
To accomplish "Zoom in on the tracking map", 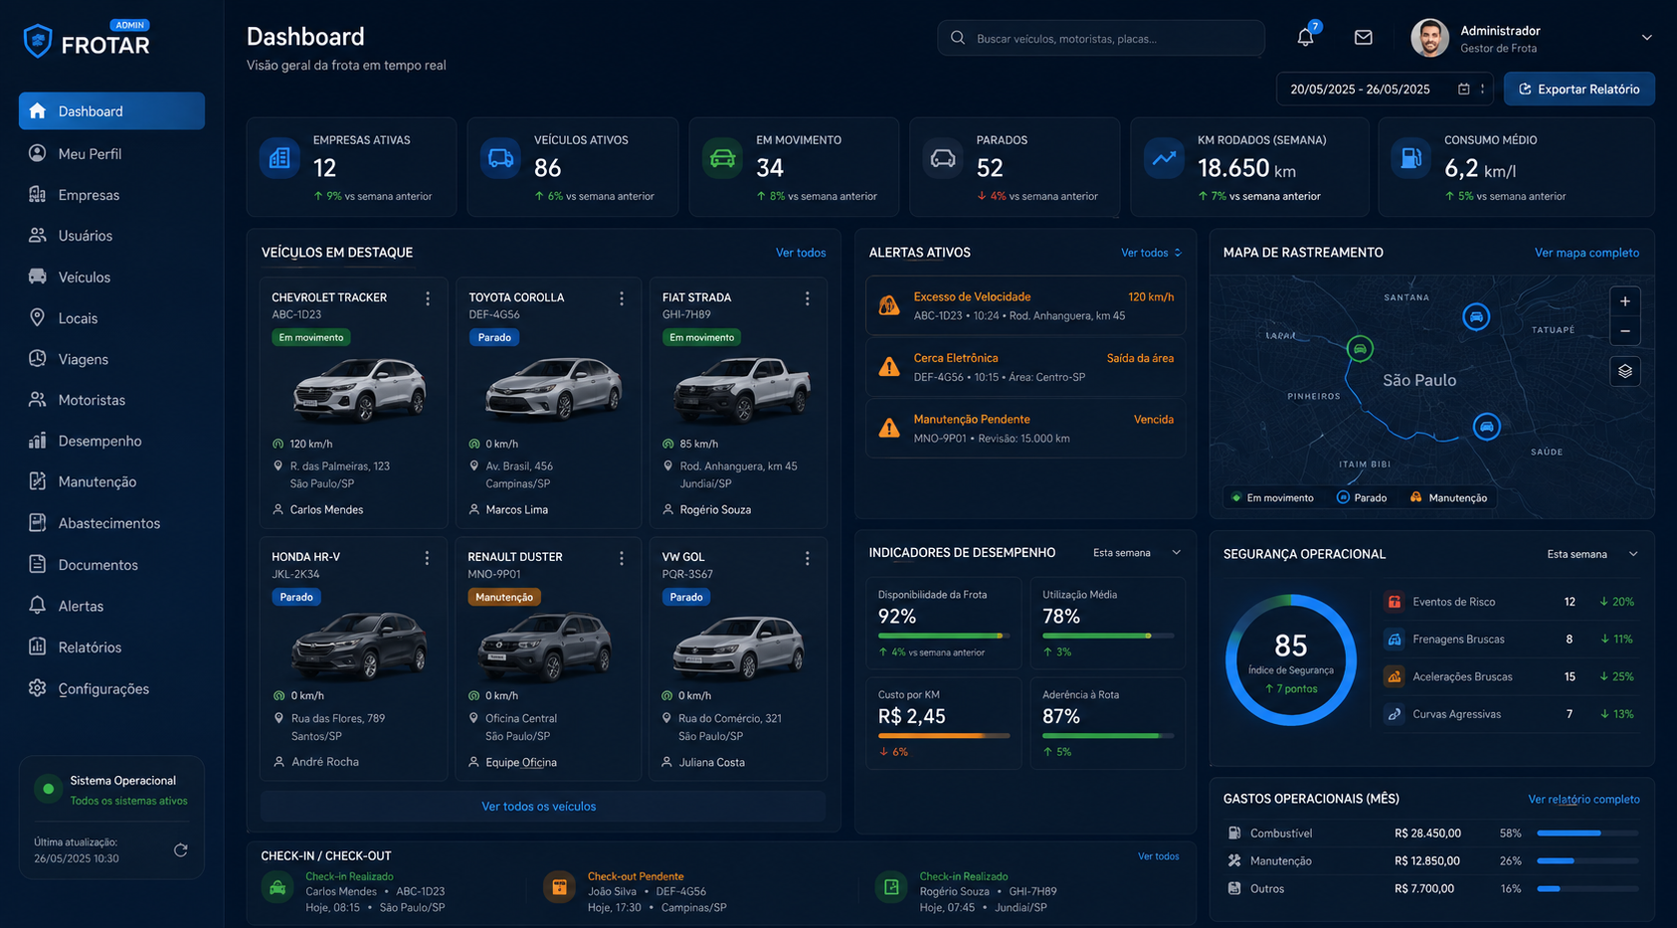I will [1624, 301].
